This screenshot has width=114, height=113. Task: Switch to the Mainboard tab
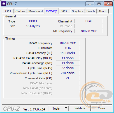coord(36,11)
